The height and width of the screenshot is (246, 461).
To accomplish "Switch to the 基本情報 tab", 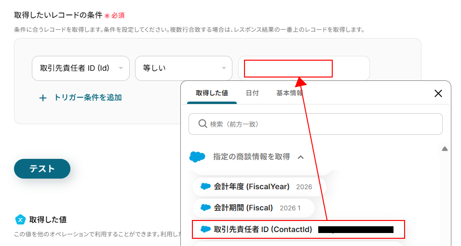I will pyautogui.click(x=289, y=93).
